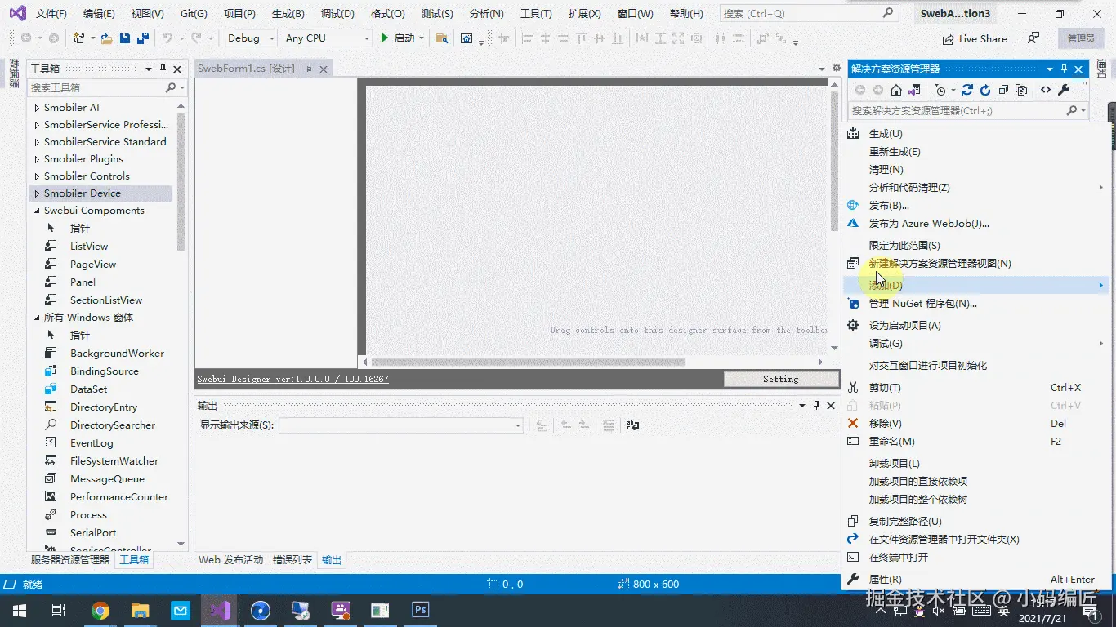The width and height of the screenshot is (1116, 627).
Task: Click the feedback icon next to Live Share
Action: [x=1033, y=38]
